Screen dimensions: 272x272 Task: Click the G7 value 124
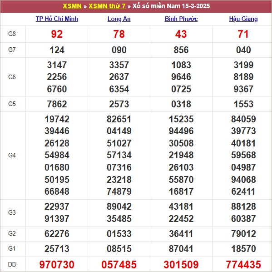pos(57,50)
